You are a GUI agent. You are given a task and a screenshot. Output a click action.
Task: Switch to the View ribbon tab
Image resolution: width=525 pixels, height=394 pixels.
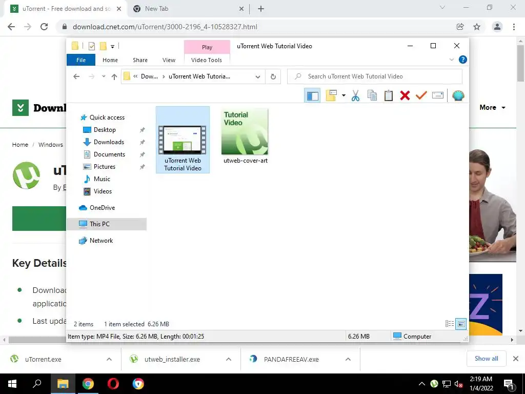click(x=169, y=60)
